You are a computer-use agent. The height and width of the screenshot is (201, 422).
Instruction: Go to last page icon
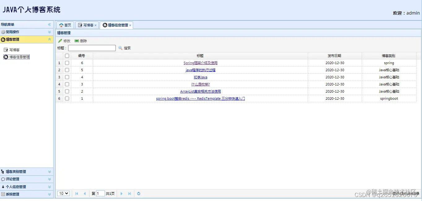coord(130,194)
